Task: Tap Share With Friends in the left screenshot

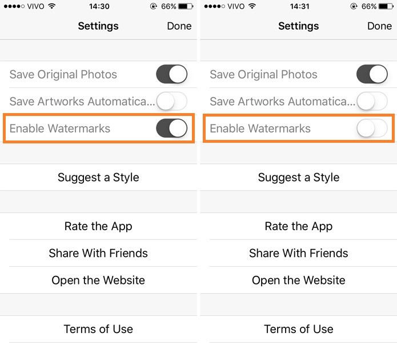Action: (98, 253)
